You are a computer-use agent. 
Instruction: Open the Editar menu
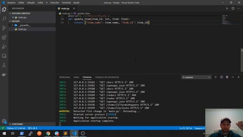click(21, 3)
